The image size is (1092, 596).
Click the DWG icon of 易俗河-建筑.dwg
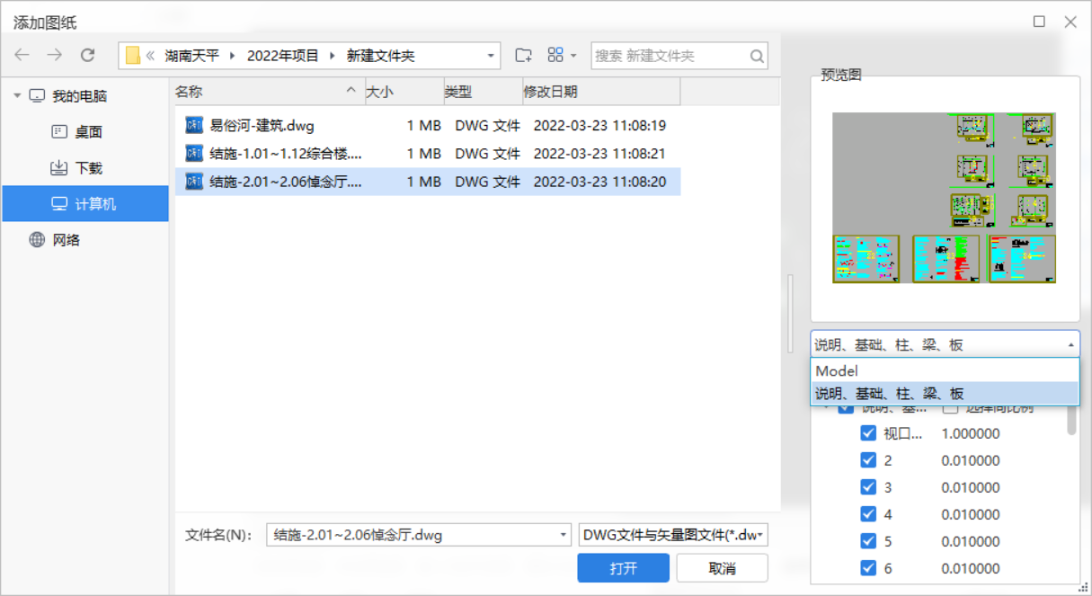click(x=194, y=125)
